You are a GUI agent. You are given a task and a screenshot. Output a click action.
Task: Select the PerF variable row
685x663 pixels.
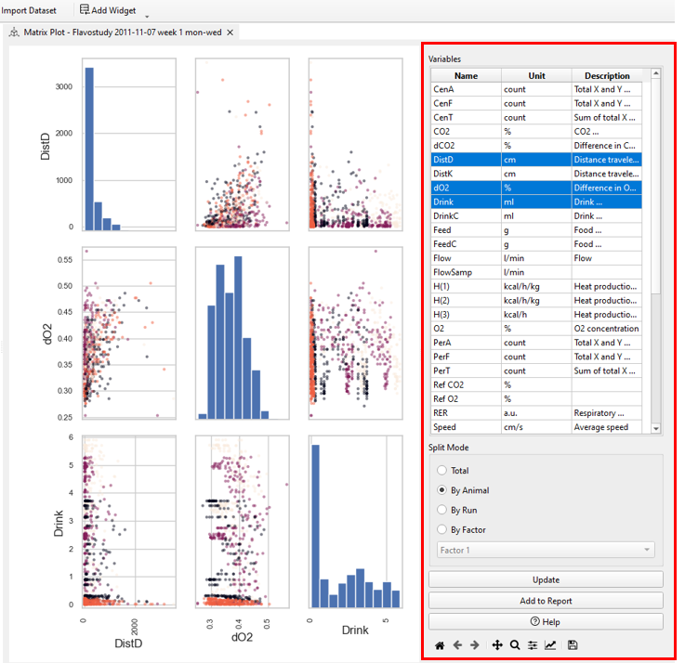click(x=536, y=357)
